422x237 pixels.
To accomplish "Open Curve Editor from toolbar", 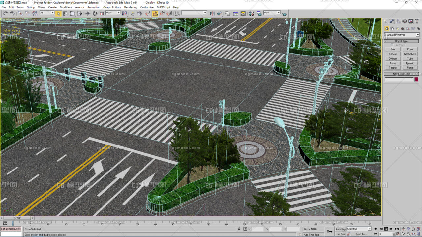I will point(236,13).
